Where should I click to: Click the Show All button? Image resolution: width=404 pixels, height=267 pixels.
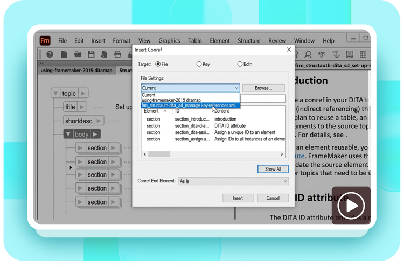coord(273,169)
